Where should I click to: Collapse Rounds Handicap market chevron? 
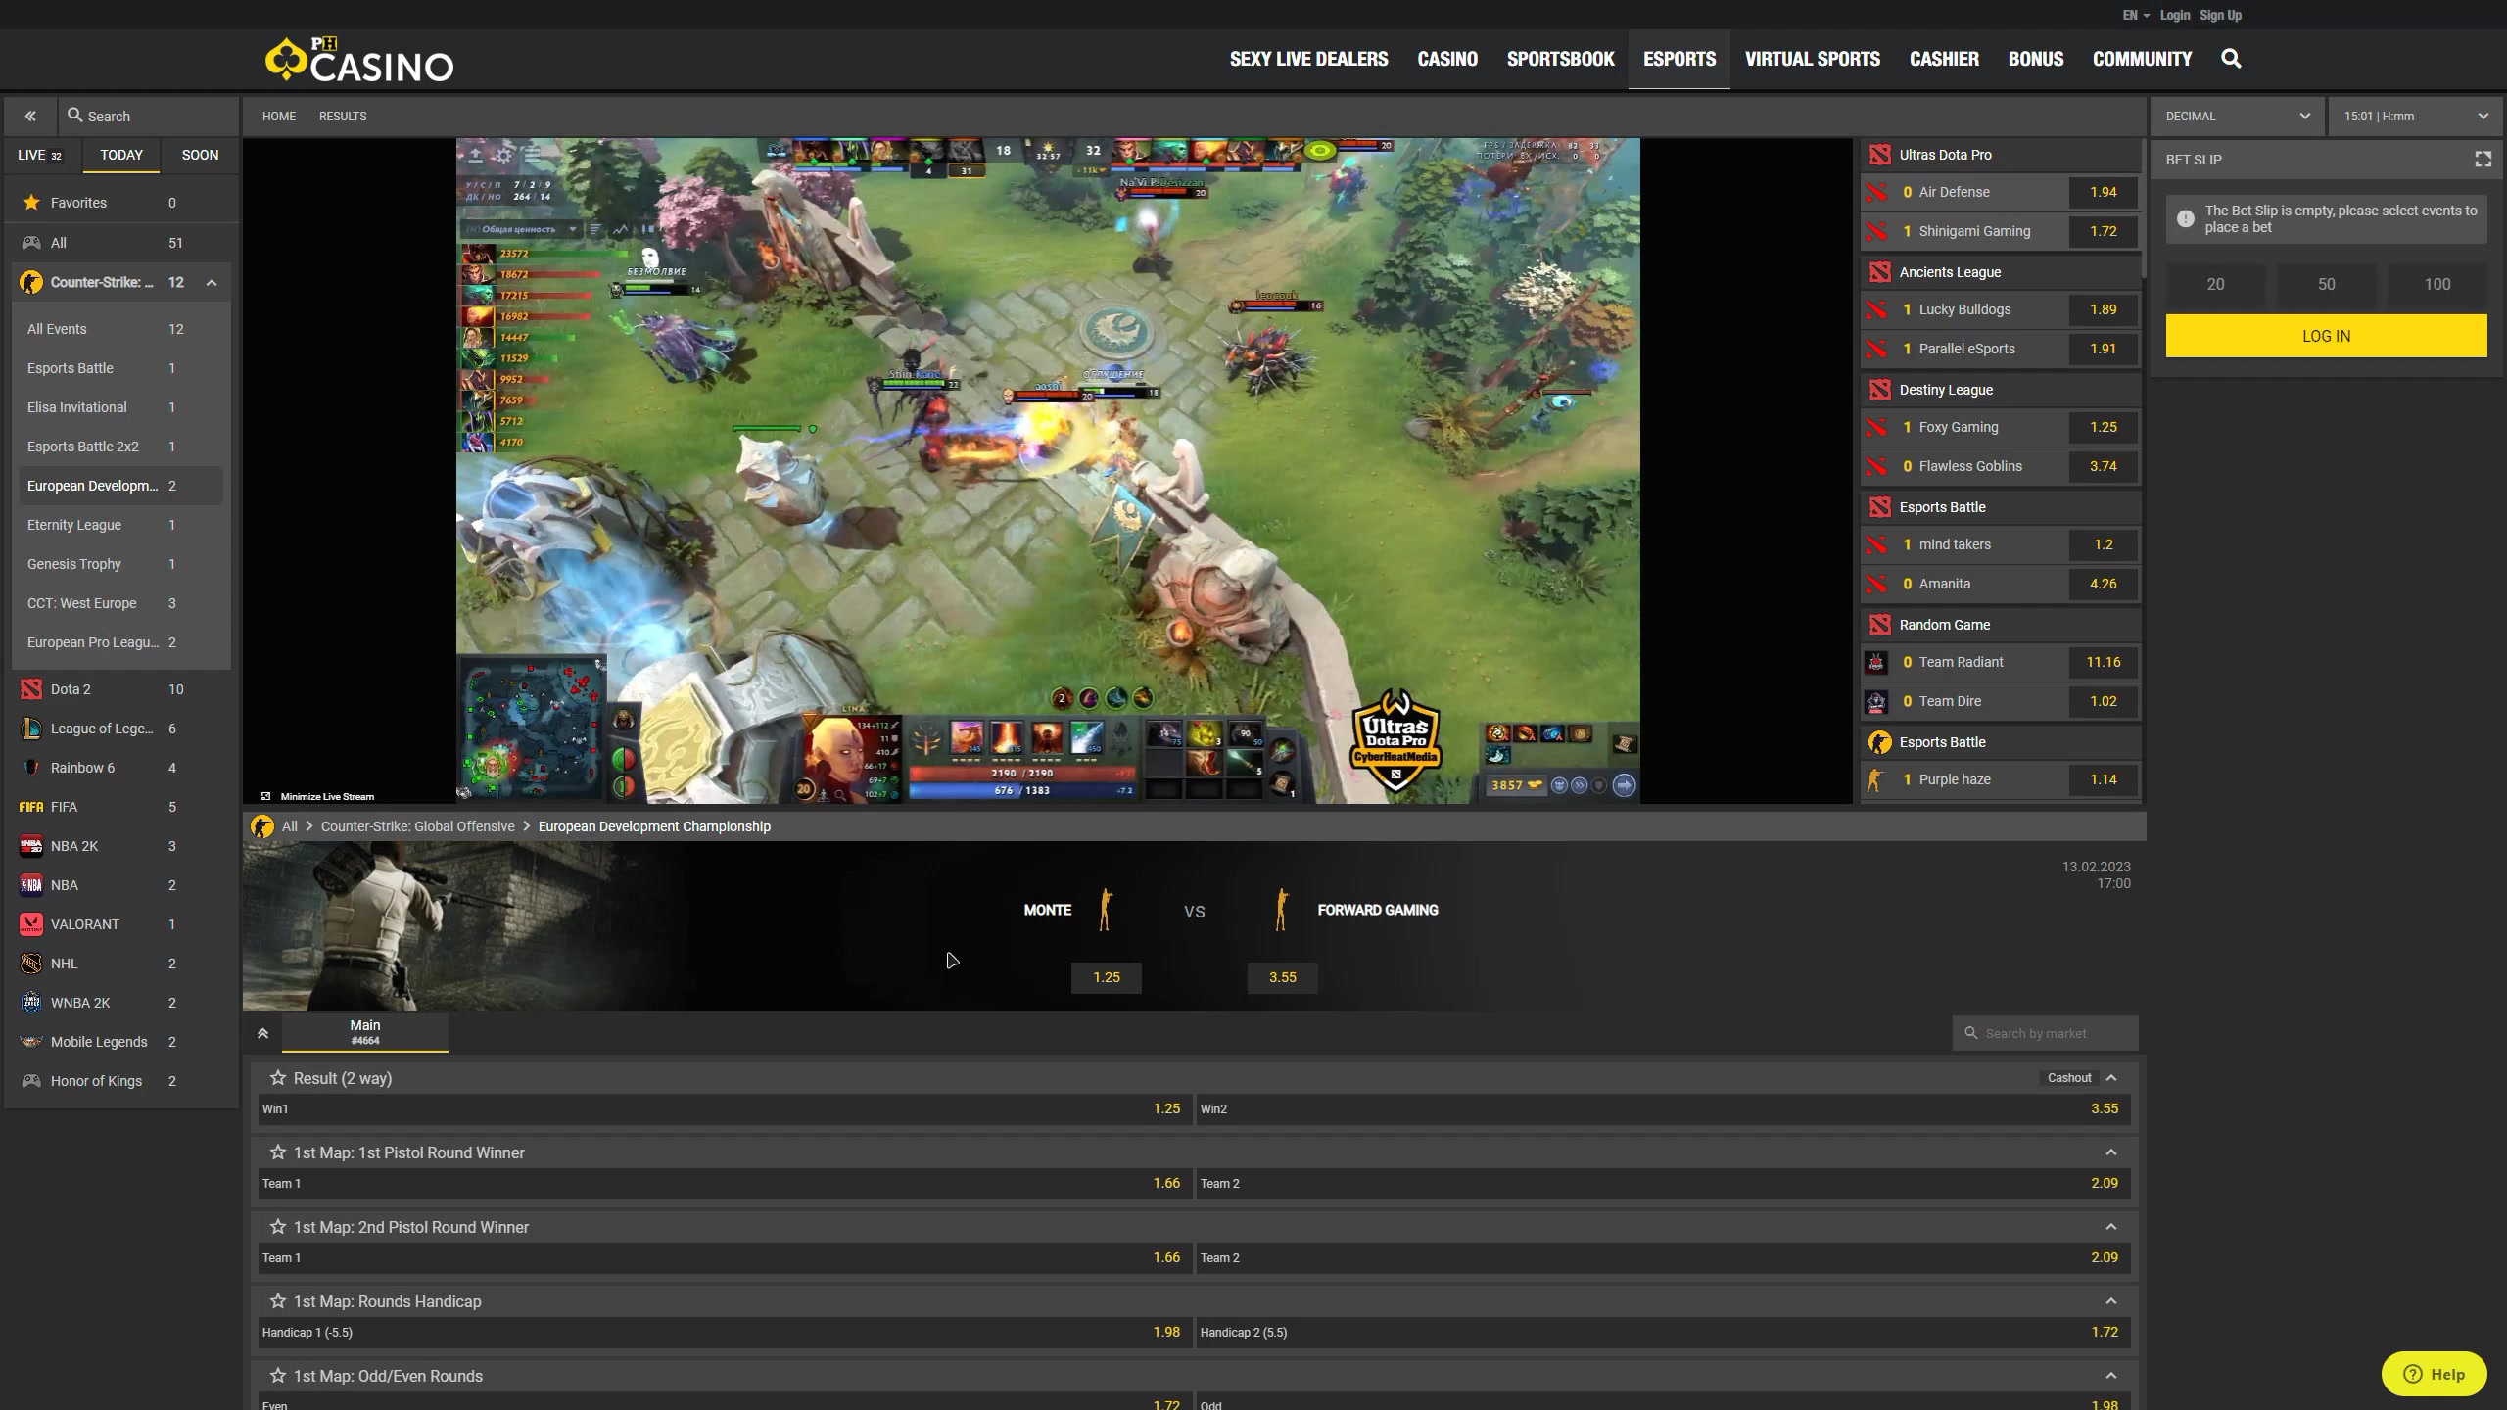[2111, 1301]
